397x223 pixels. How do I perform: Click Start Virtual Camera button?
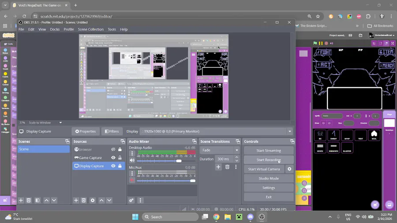264,169
